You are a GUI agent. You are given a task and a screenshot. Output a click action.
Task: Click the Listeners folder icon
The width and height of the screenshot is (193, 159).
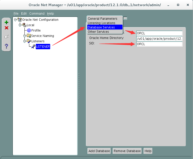tap(29, 41)
